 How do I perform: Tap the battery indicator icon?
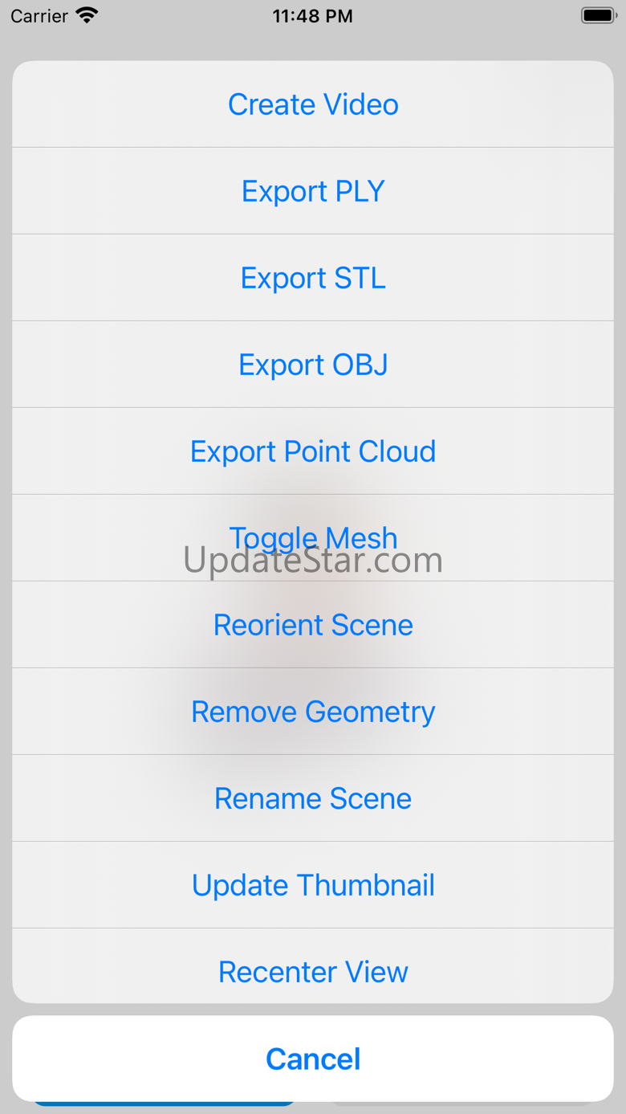(x=598, y=15)
